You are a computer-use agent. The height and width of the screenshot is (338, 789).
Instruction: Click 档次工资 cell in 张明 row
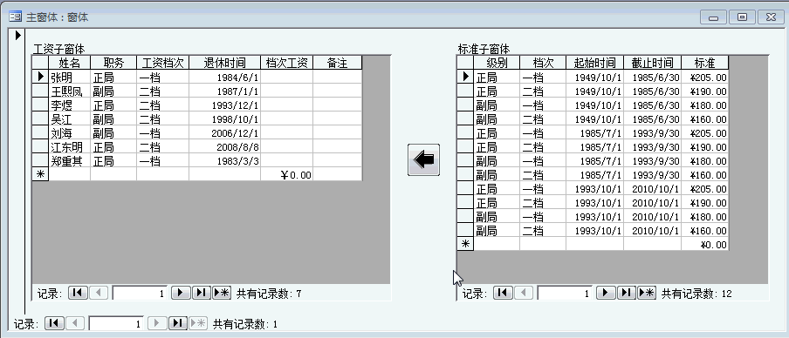[287, 77]
